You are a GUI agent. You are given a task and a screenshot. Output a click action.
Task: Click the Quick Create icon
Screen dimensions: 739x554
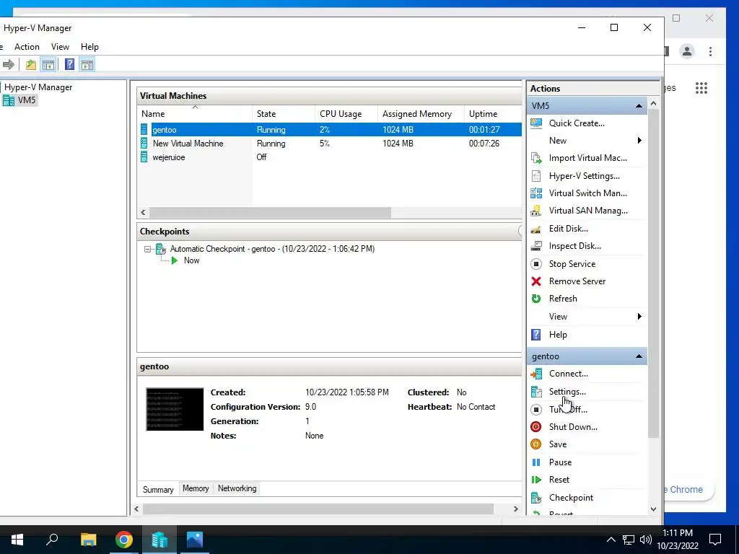coord(536,123)
